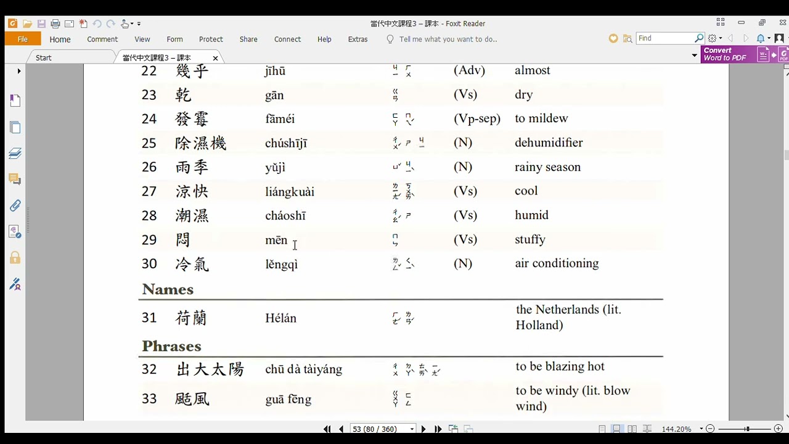Switch to facing pages view mode
The height and width of the screenshot is (444, 789).
[632, 429]
